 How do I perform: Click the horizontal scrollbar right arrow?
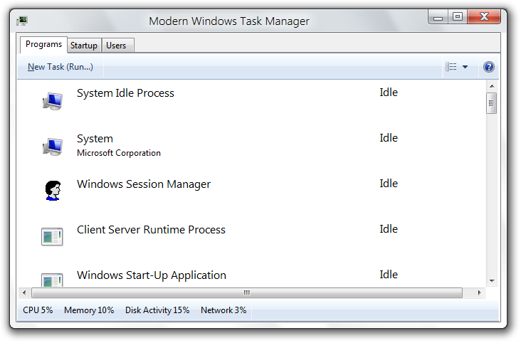[480, 292]
